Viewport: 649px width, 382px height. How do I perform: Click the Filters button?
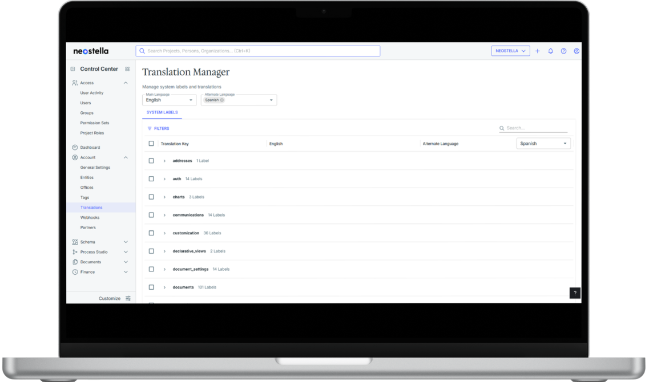158,129
